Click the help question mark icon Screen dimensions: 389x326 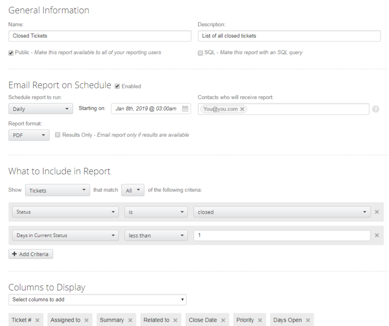[376, 109]
